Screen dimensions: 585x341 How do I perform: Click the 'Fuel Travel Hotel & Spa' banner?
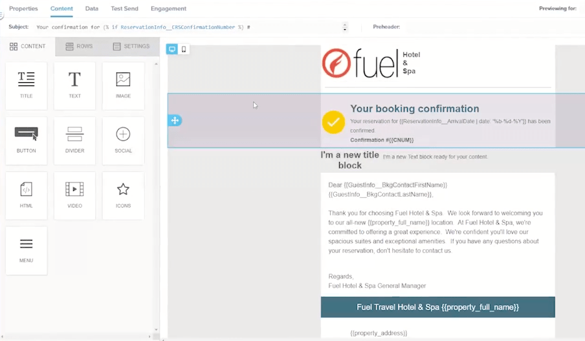pyautogui.click(x=437, y=307)
